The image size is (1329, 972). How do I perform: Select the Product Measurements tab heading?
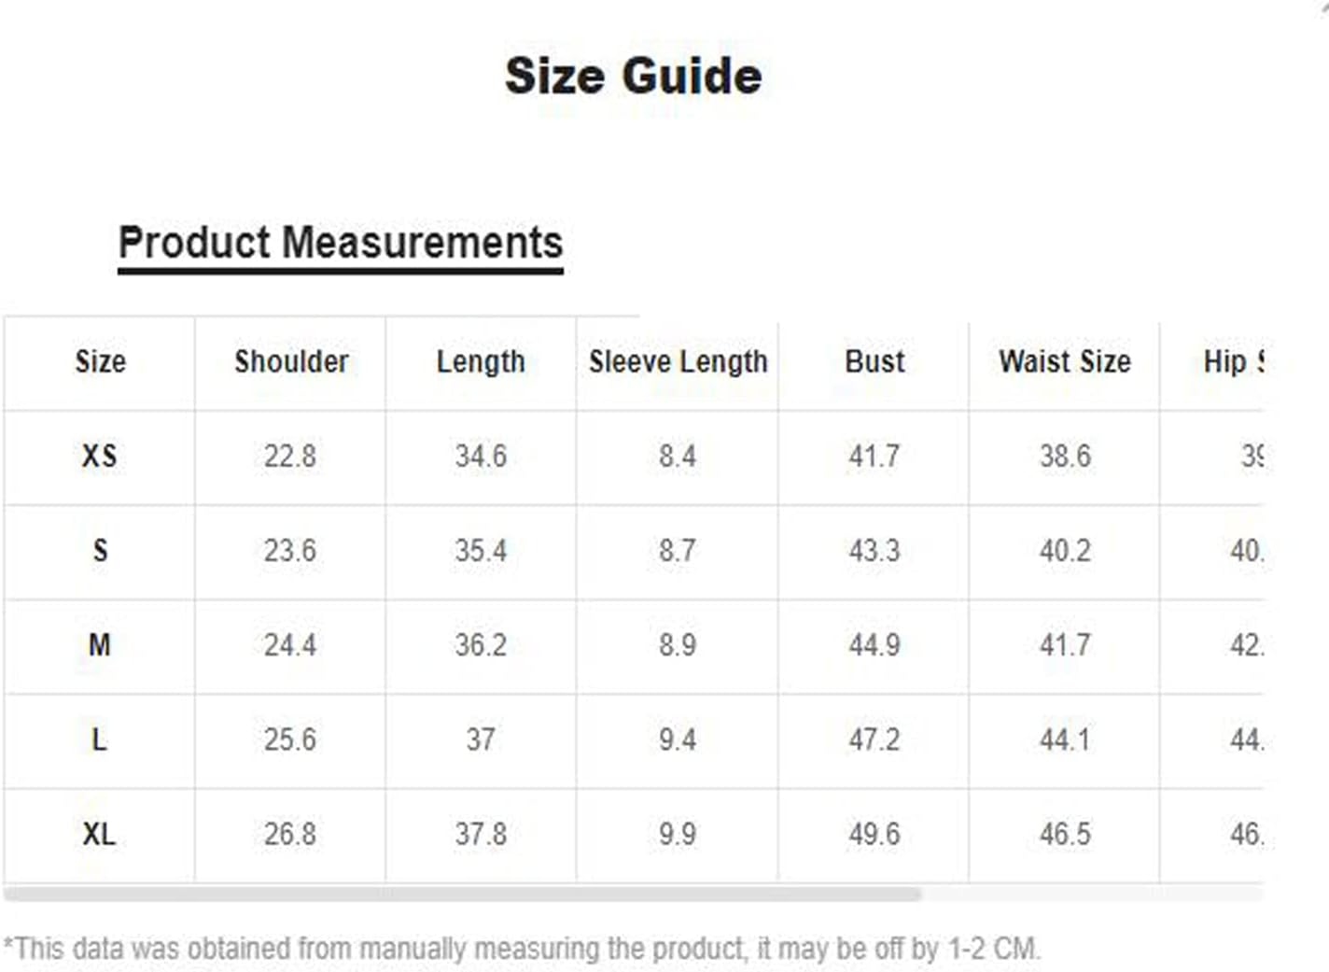point(341,243)
